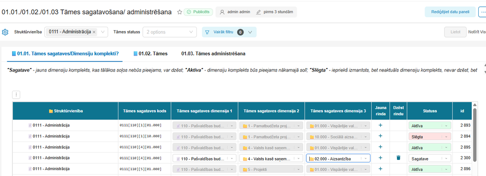Click Tāmes sagataves kods column header
This screenshot has width=486, height=176.
(x=145, y=111)
